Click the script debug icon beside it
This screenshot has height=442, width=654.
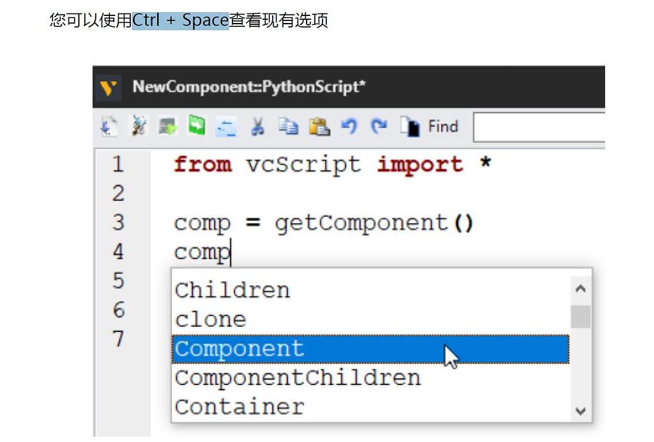tap(140, 126)
